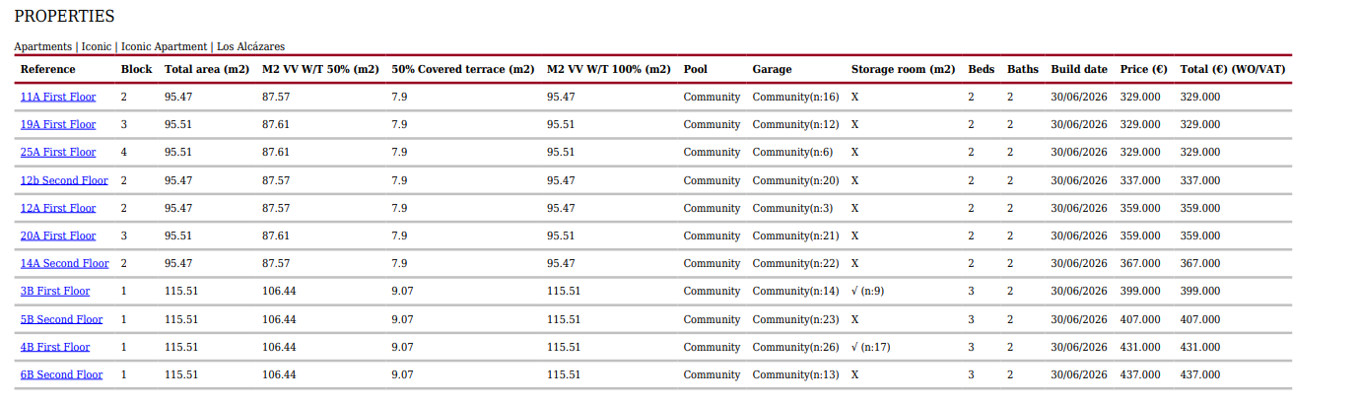Open the 12b Second Floor apartment link
Viewport: 1359px width, 403px height.
pyautogui.click(x=64, y=180)
